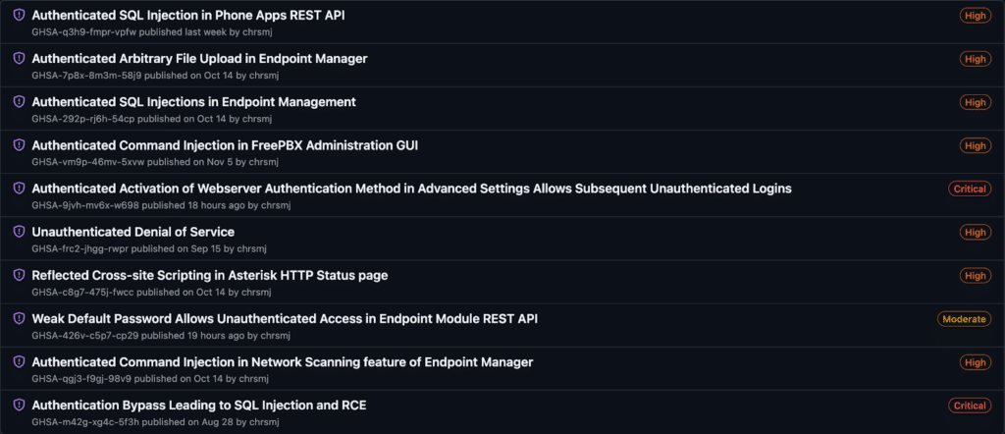1005x434 pixels.
Task: Click shield icon beside Webserver Authentication Method advisory
Action: click(x=19, y=189)
